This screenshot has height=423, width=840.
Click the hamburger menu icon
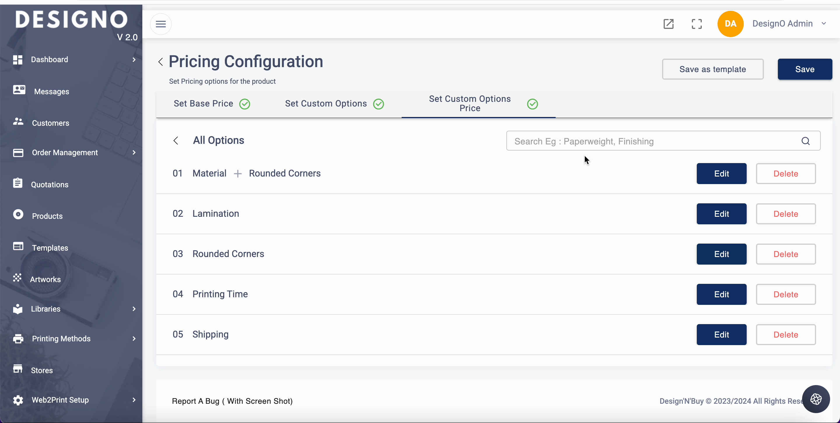point(160,24)
